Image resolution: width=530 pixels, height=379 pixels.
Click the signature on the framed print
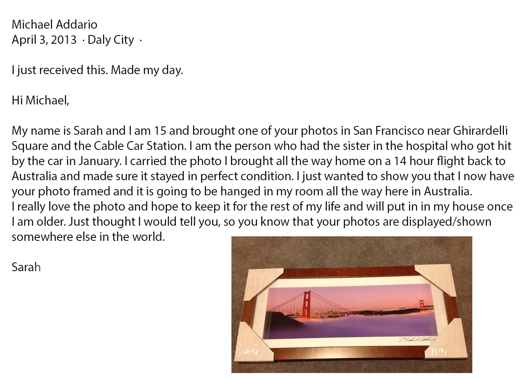417,339
